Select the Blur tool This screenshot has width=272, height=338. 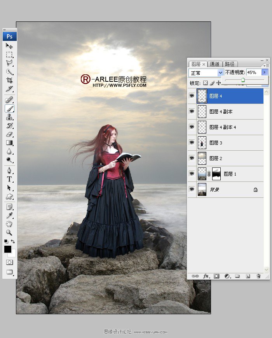click(9, 151)
